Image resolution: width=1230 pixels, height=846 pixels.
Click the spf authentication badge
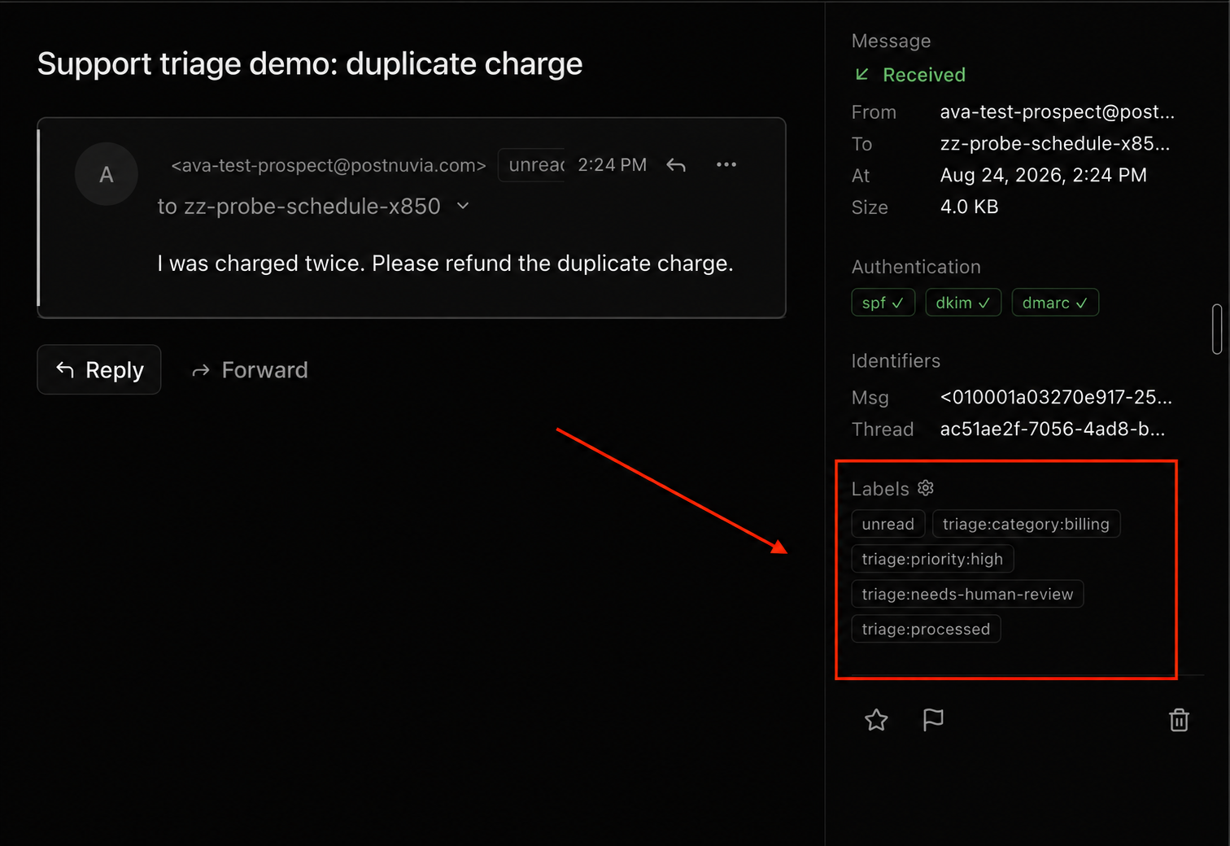883,303
